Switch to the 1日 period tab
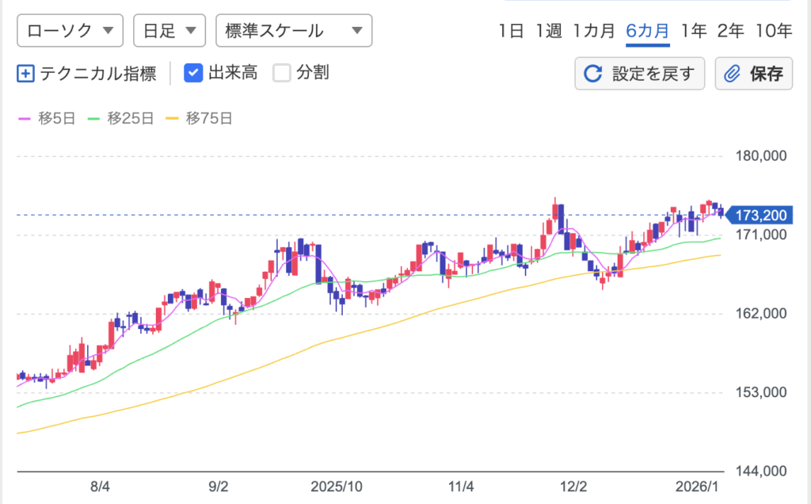Image resolution: width=811 pixels, height=504 pixels. [511, 32]
